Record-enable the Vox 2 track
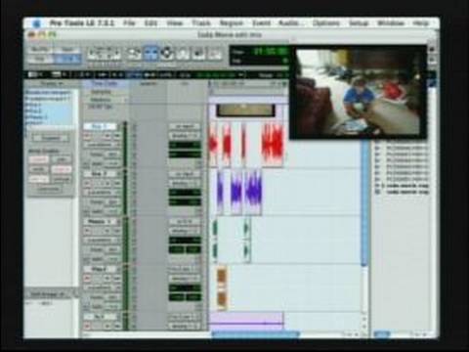The width and height of the screenshot is (469, 352). [87, 184]
